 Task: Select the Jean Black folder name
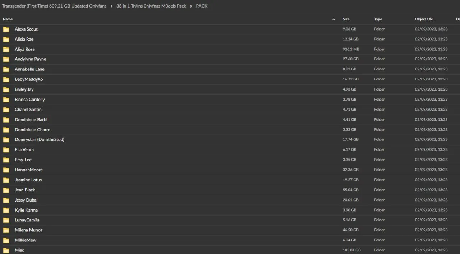pos(25,190)
